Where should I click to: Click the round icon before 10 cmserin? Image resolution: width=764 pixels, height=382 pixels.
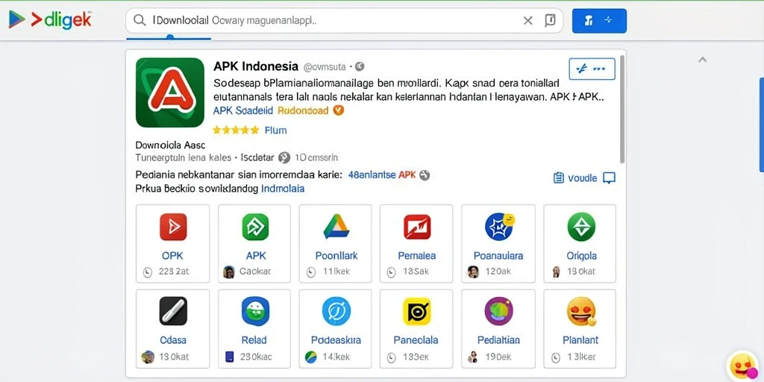tap(284, 158)
